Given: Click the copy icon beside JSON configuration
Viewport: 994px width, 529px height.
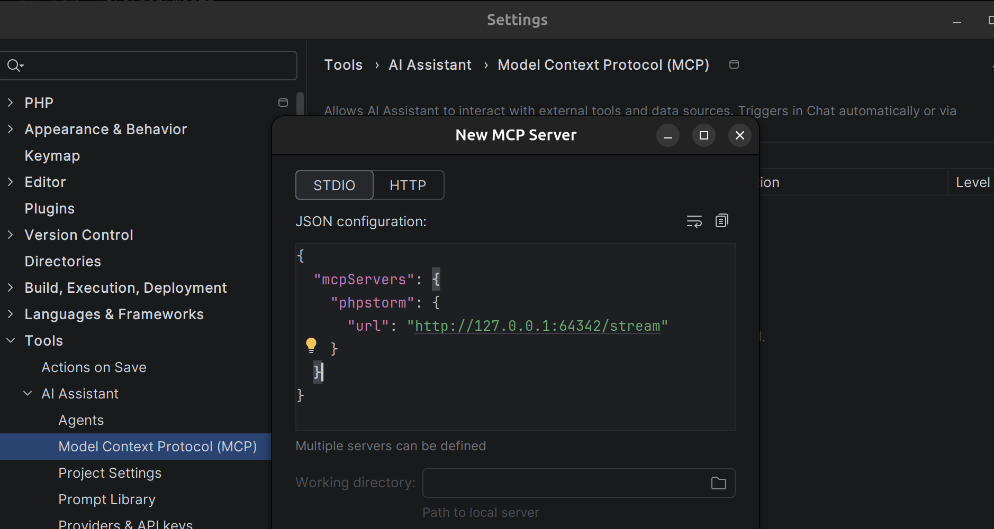Looking at the screenshot, I should click(721, 221).
